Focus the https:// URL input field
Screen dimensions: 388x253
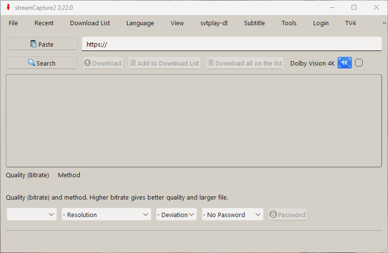click(232, 44)
